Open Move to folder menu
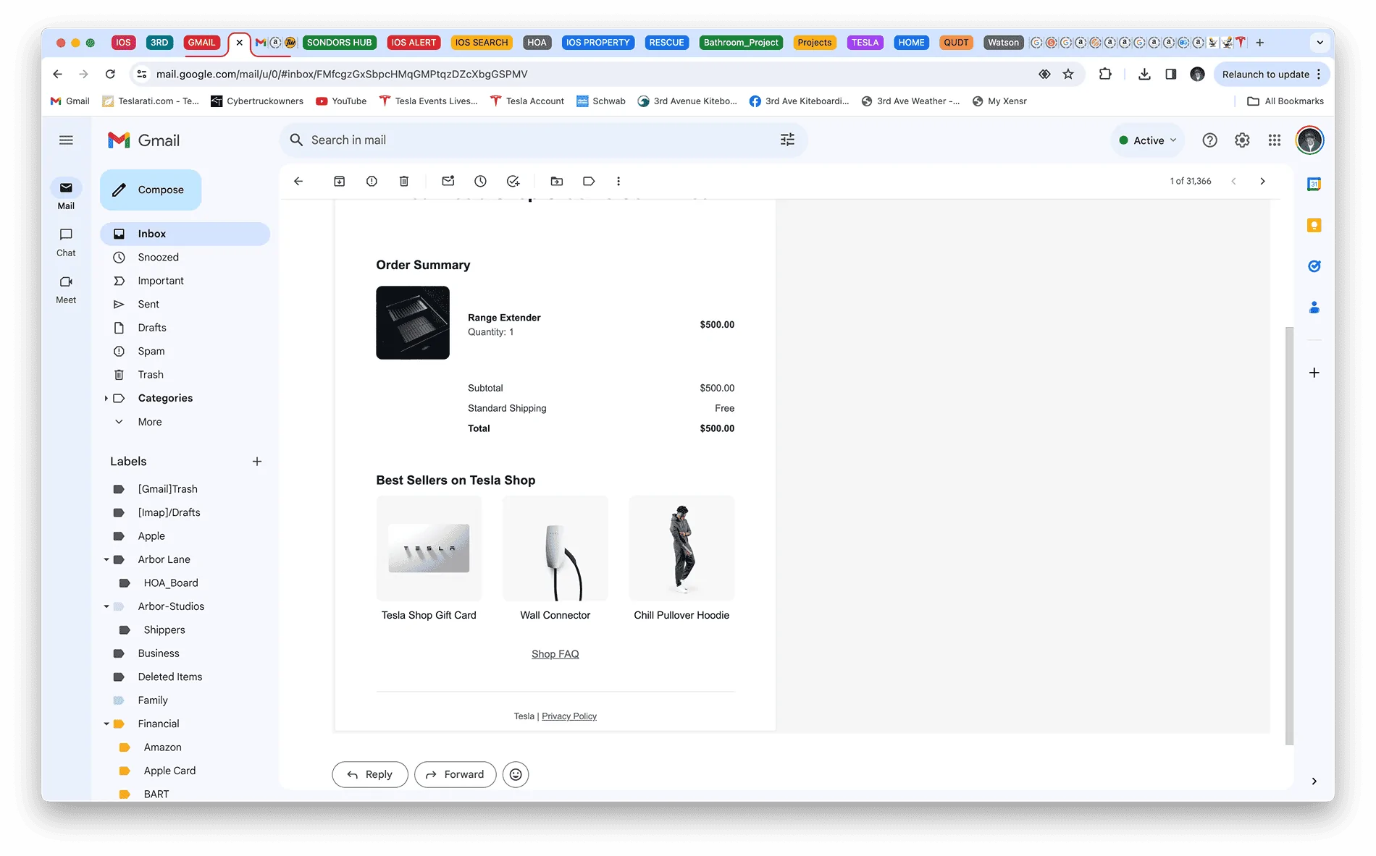 (556, 181)
